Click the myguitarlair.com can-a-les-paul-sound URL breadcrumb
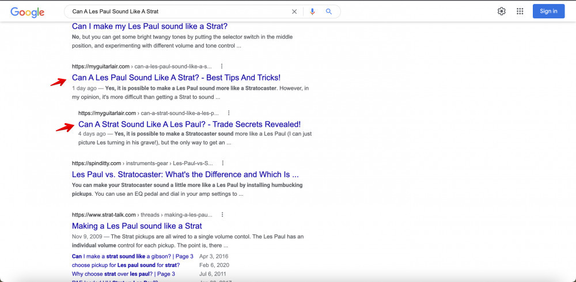This screenshot has width=576, height=282. [142, 66]
